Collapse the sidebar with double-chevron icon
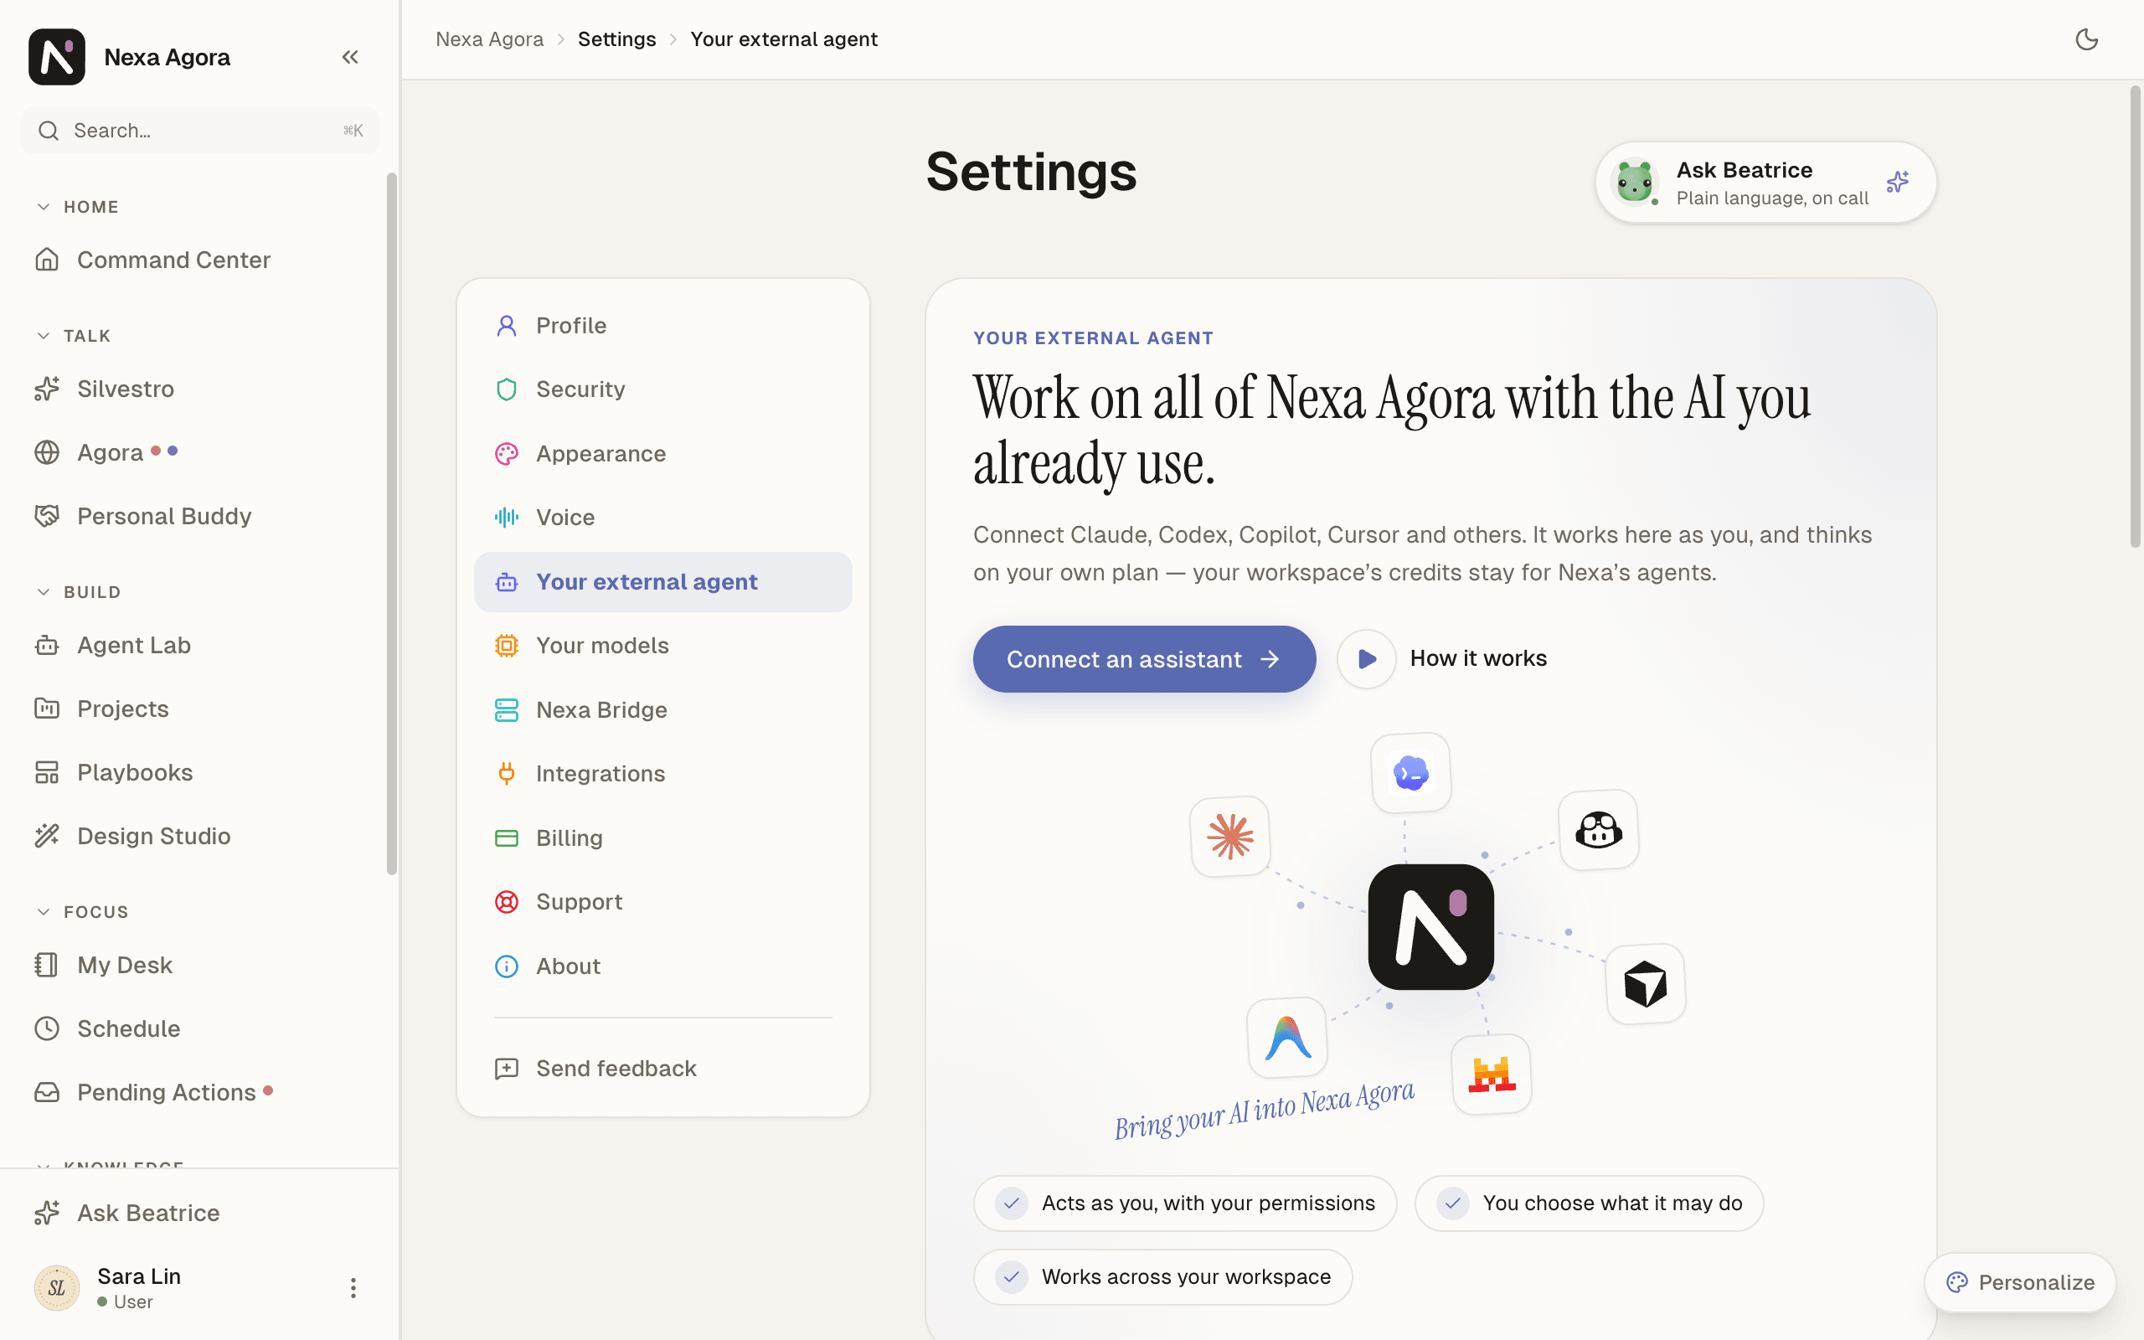2144x1340 pixels. (x=350, y=58)
